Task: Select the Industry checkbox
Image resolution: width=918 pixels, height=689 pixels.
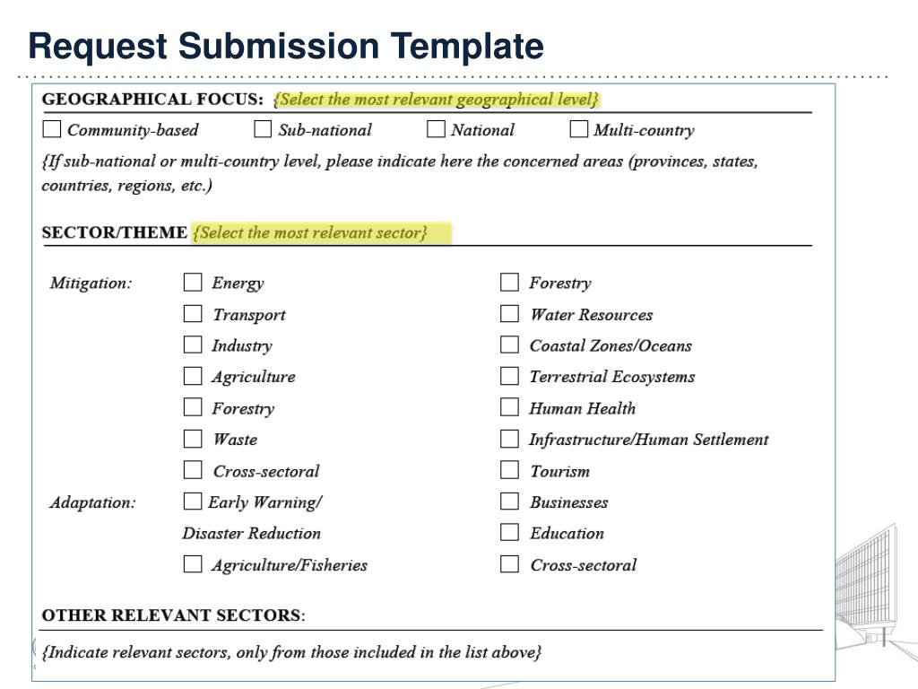Action: 193,344
